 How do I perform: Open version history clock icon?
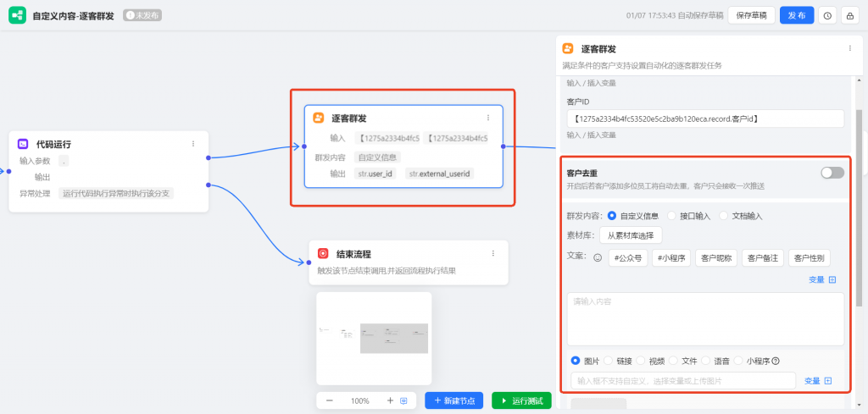pyautogui.click(x=827, y=15)
